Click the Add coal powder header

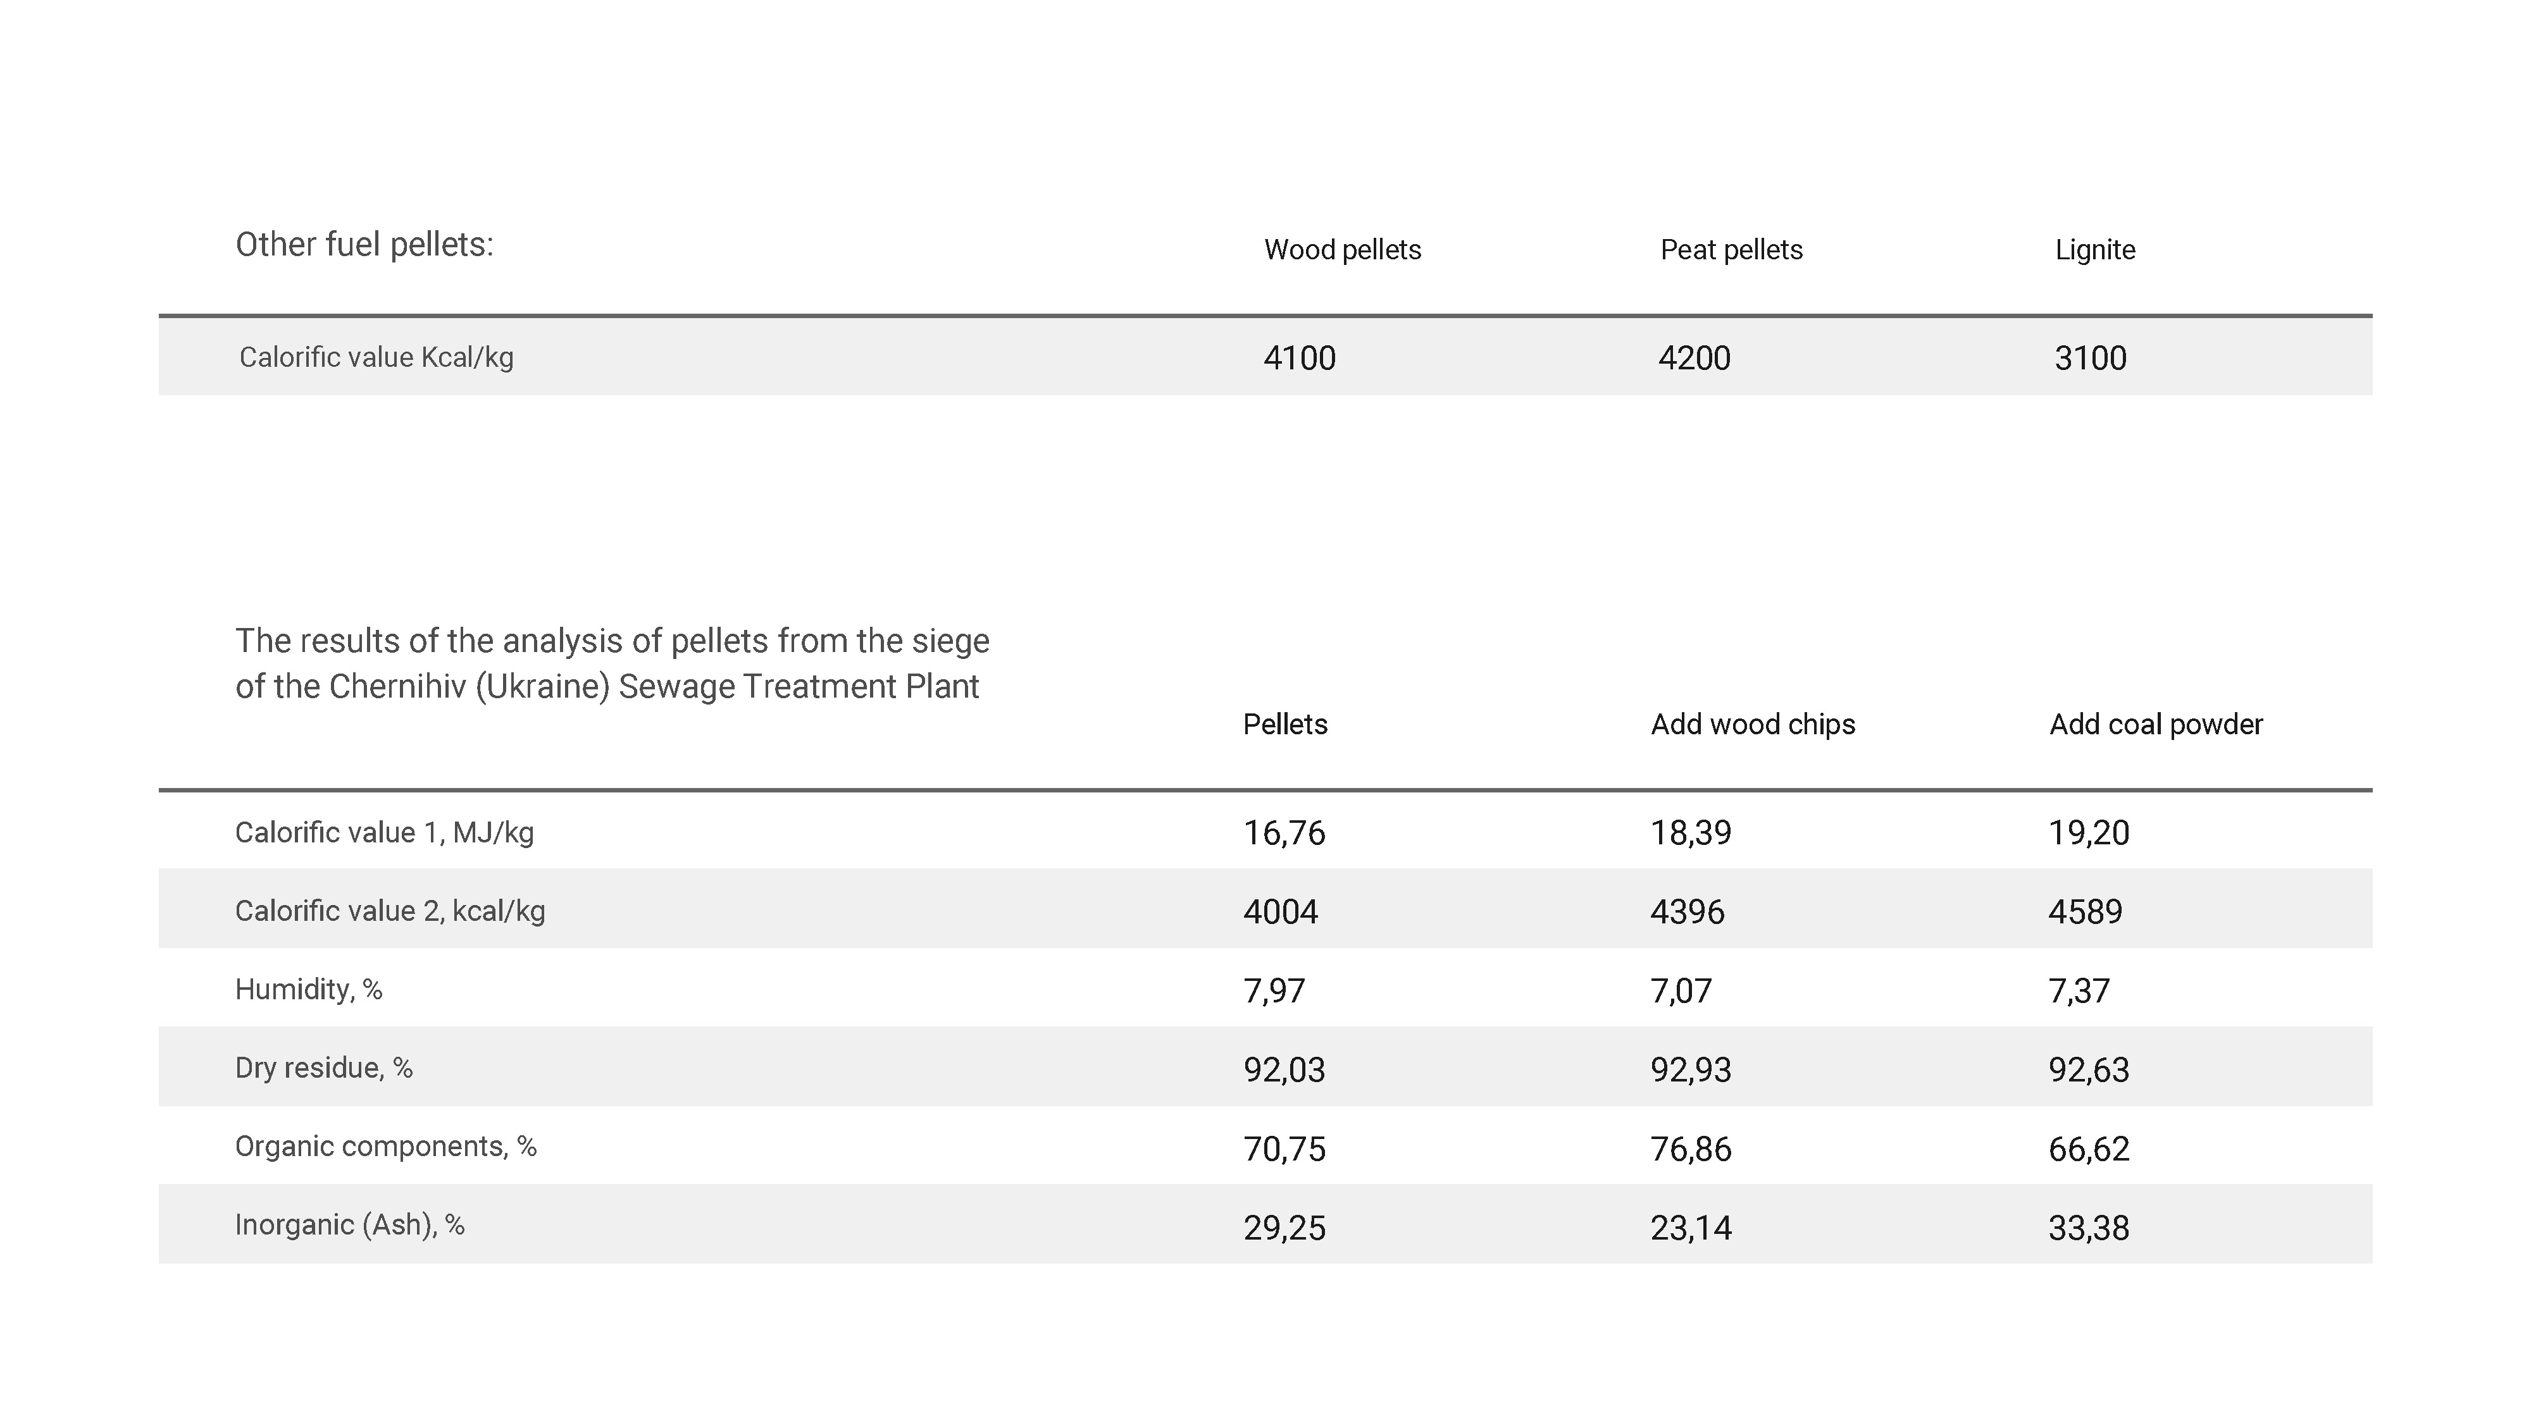tap(2156, 724)
